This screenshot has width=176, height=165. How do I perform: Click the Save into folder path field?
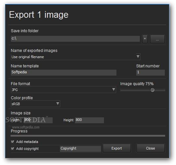(x=75, y=39)
